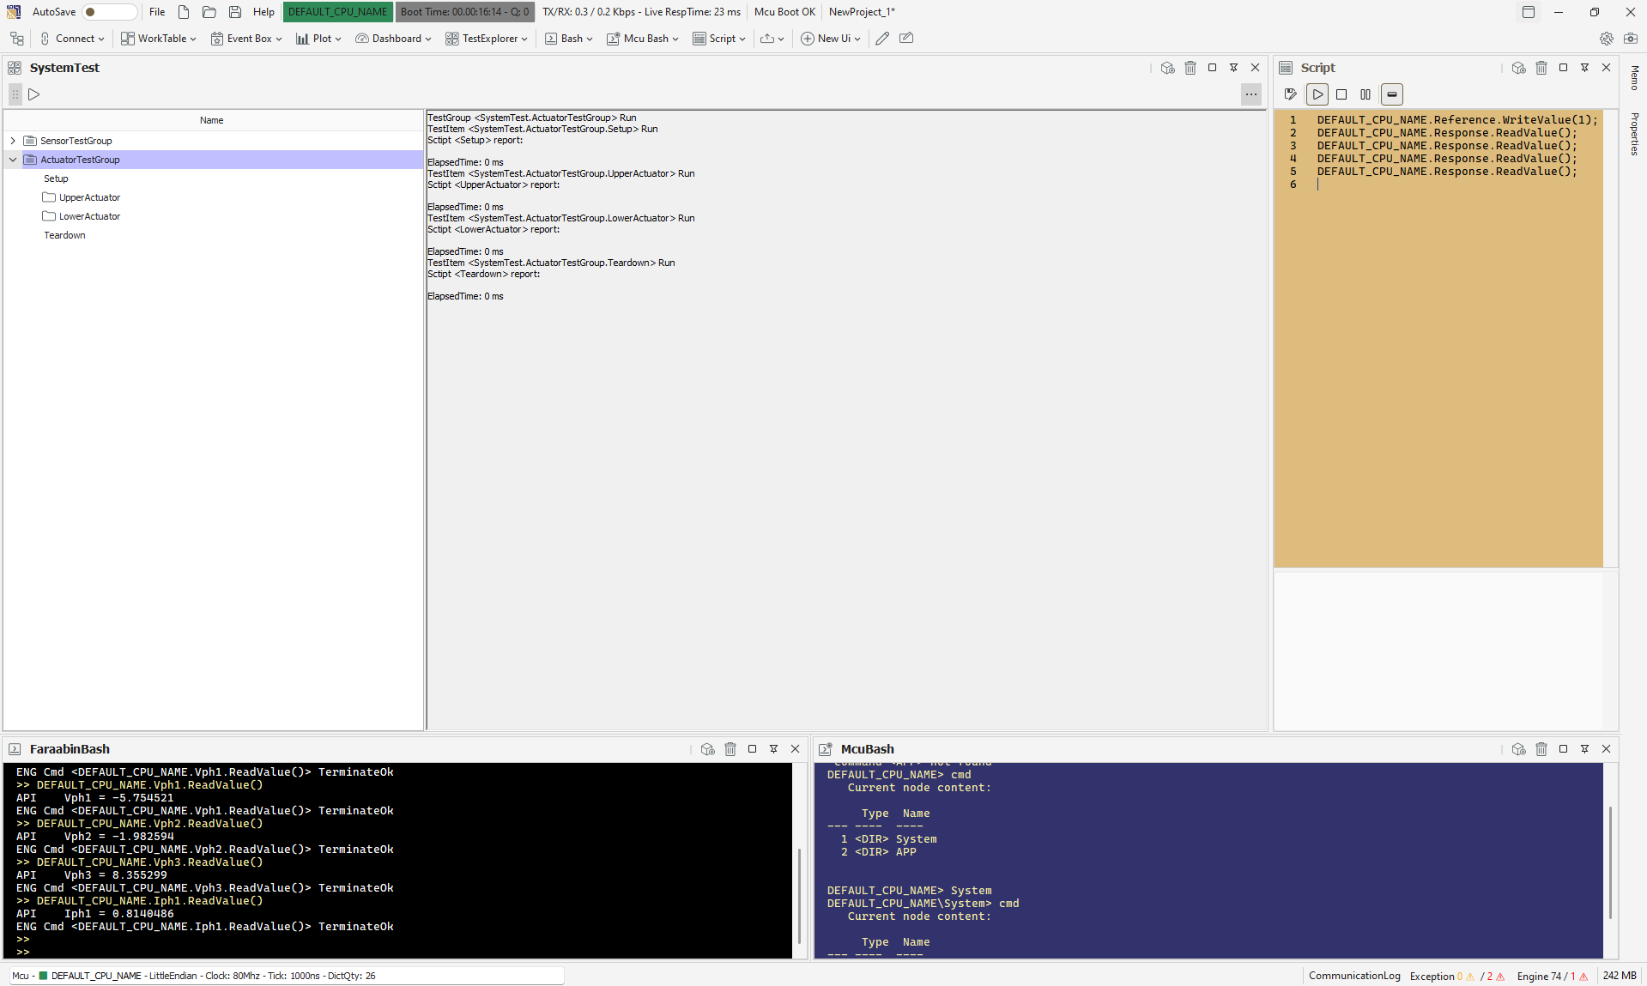Click the Exception counter in status bar
The width and height of the screenshot is (1647, 986).
(x=1457, y=976)
